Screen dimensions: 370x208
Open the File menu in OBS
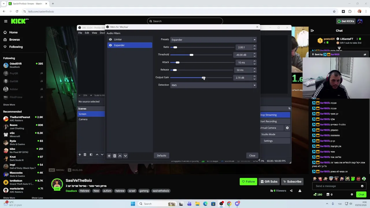(80, 33)
